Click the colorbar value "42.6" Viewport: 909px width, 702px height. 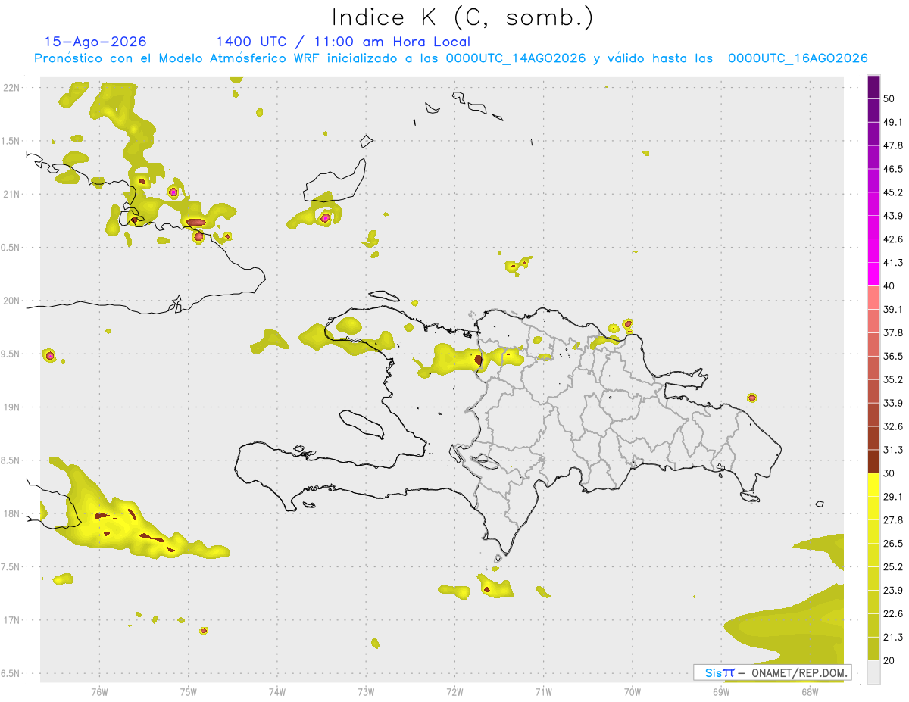click(x=894, y=240)
